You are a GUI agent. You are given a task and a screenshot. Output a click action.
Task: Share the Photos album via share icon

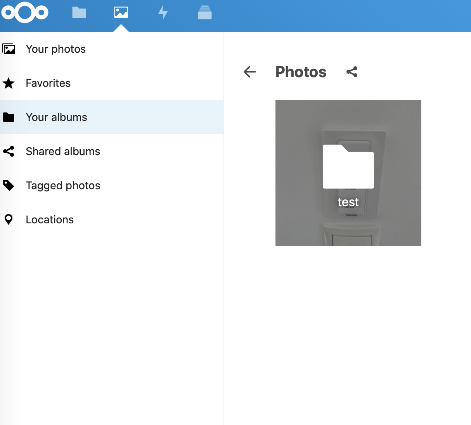point(352,72)
